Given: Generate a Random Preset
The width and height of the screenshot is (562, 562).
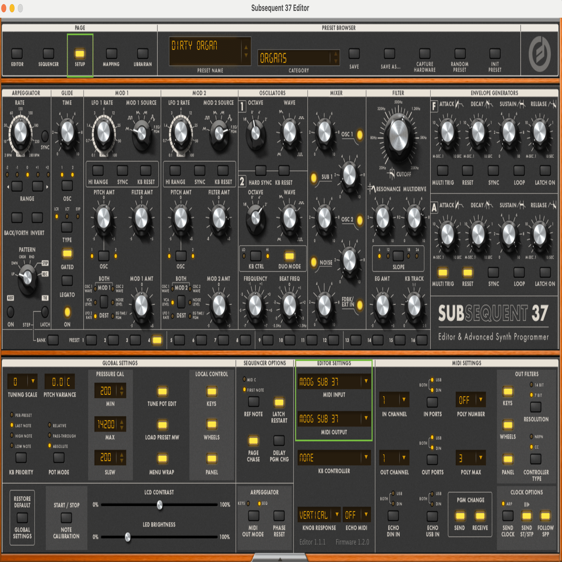Looking at the screenshot, I should 459,53.
